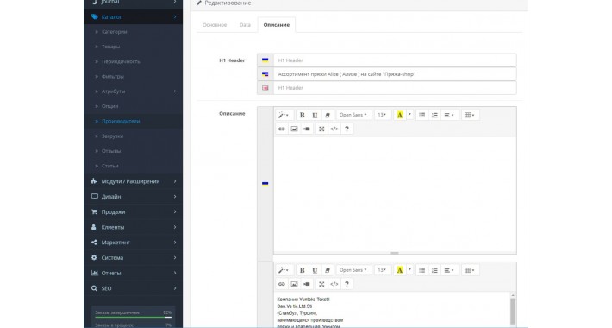Screen dimensions: 612x328
Task: Apply yellow highlight color in lower editor
Action: point(400,270)
